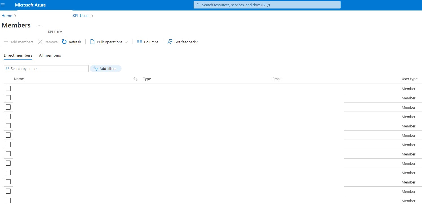The width and height of the screenshot is (422, 205).
Task: Select the last visible row checkbox
Action: click(x=8, y=200)
